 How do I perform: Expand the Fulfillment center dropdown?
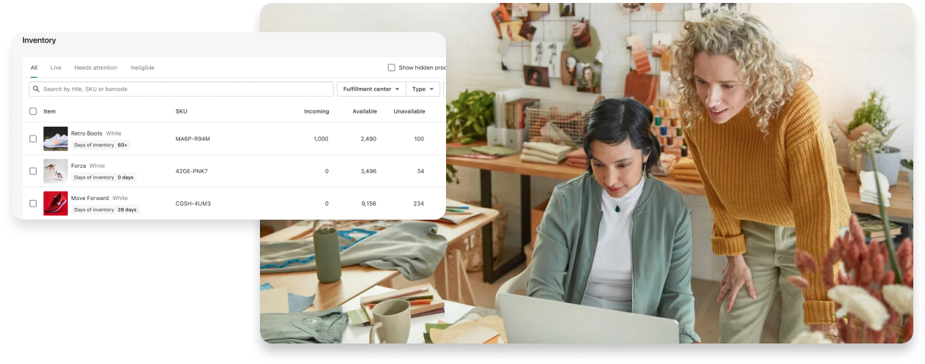click(371, 89)
